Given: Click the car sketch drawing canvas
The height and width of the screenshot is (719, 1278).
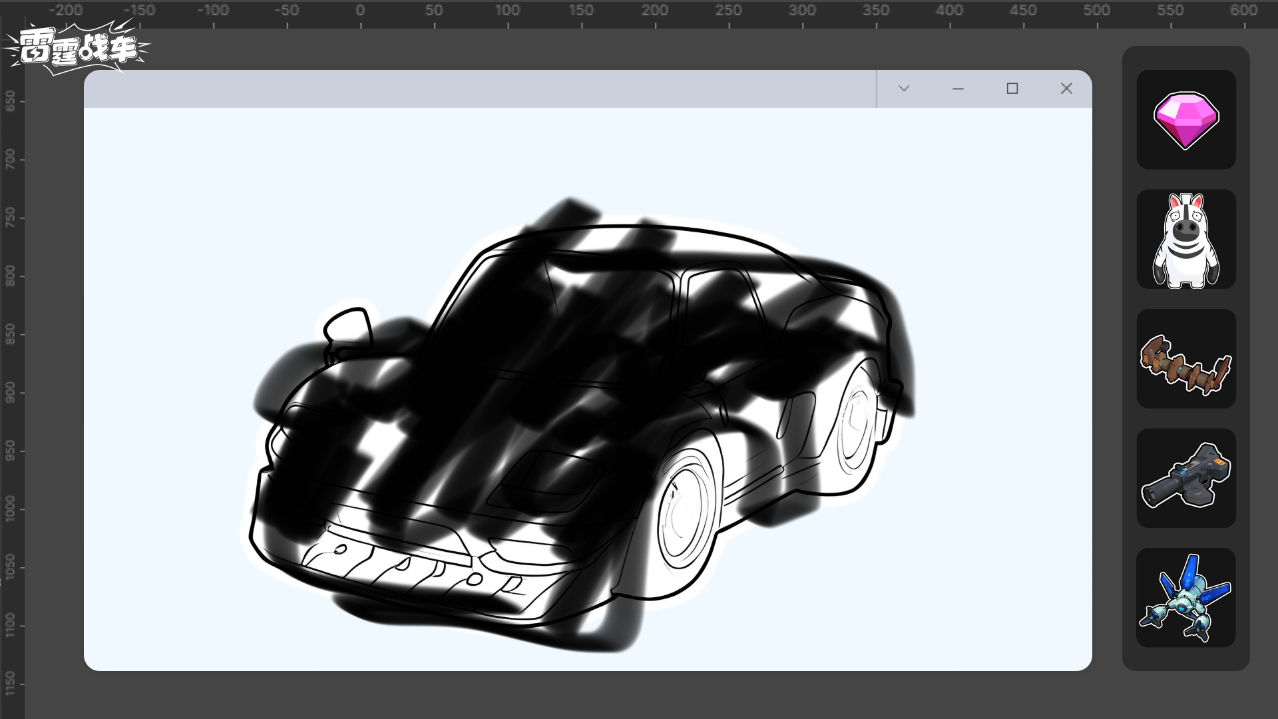Looking at the screenshot, I should (588, 389).
